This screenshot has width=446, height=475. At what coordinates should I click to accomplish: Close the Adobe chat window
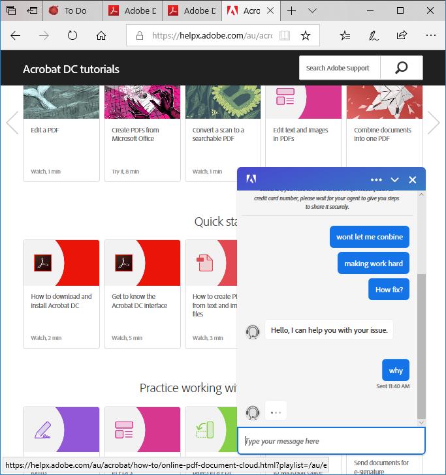412,179
